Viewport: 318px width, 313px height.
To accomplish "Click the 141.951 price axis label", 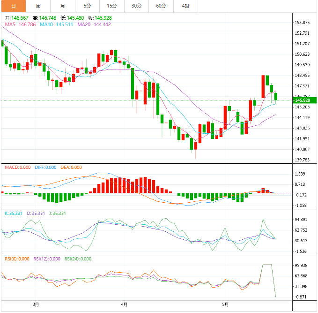I will [302, 139].
